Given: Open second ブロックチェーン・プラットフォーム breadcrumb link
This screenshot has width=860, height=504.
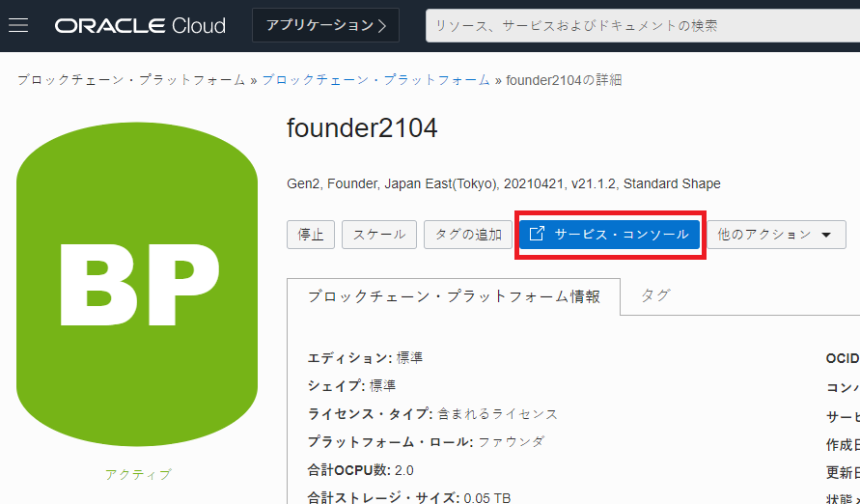Looking at the screenshot, I should point(375,80).
